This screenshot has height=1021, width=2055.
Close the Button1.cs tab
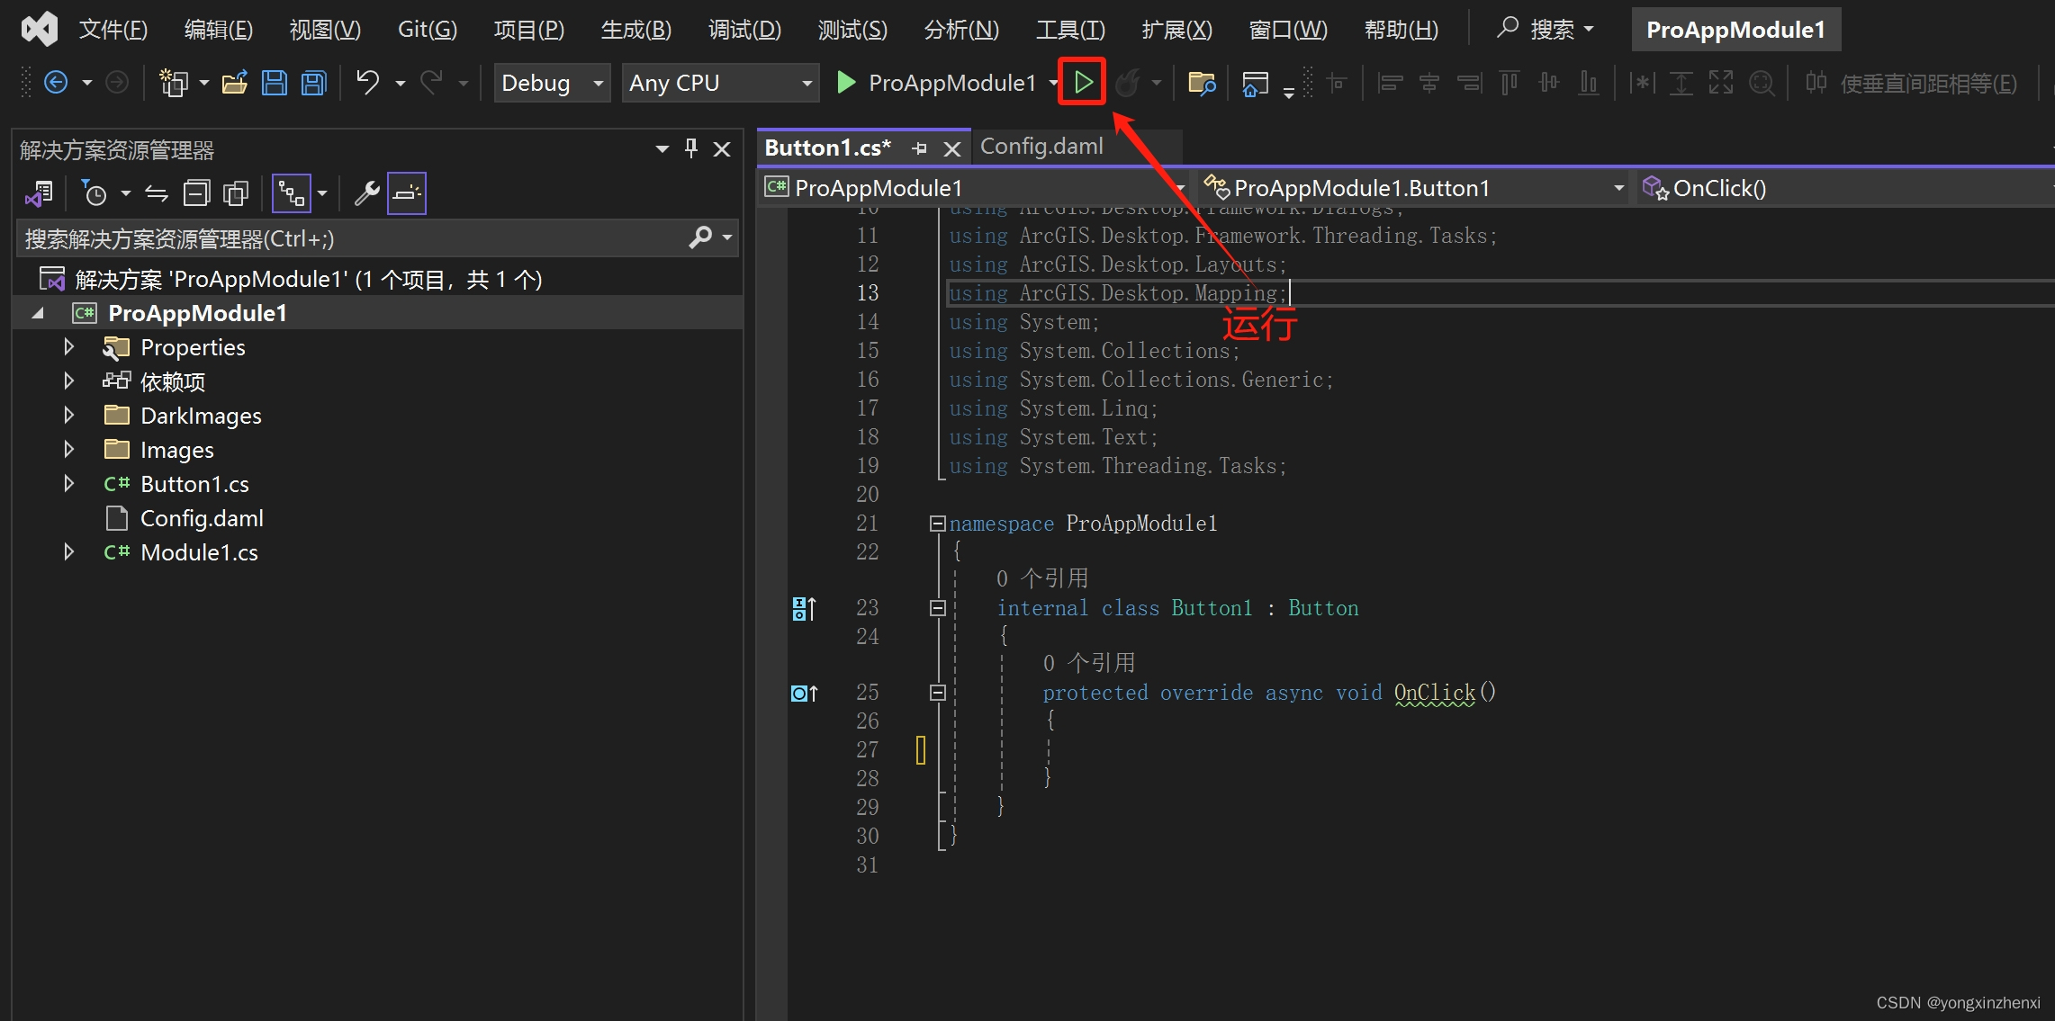click(x=951, y=149)
